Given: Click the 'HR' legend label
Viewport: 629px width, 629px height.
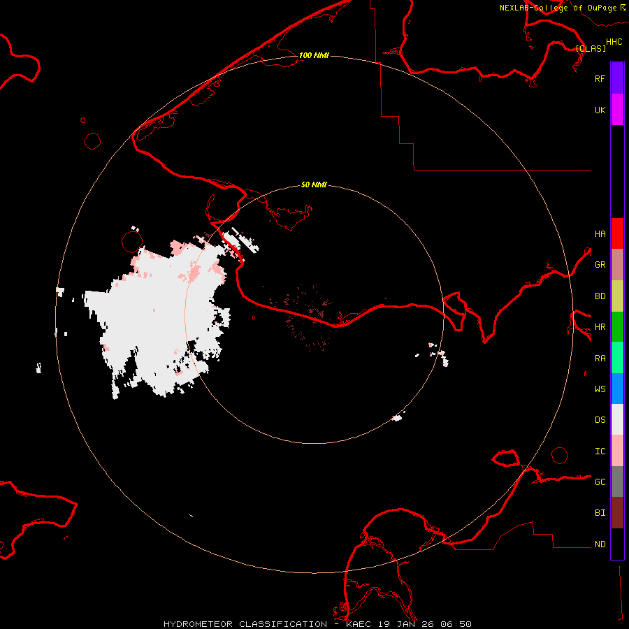Looking at the screenshot, I should tap(600, 327).
